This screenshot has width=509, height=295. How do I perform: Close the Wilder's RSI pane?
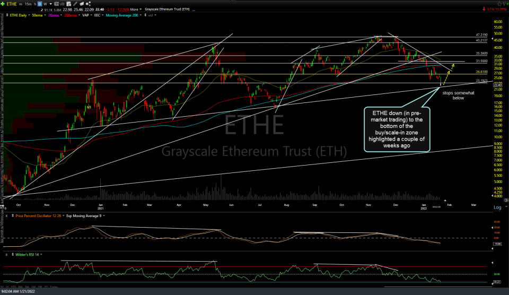tap(6, 255)
